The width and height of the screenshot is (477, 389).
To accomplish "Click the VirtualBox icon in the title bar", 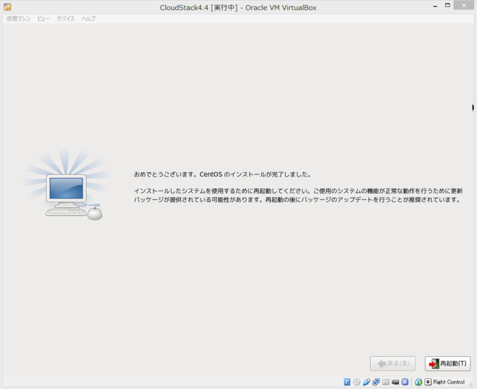I will pos(6,7).
